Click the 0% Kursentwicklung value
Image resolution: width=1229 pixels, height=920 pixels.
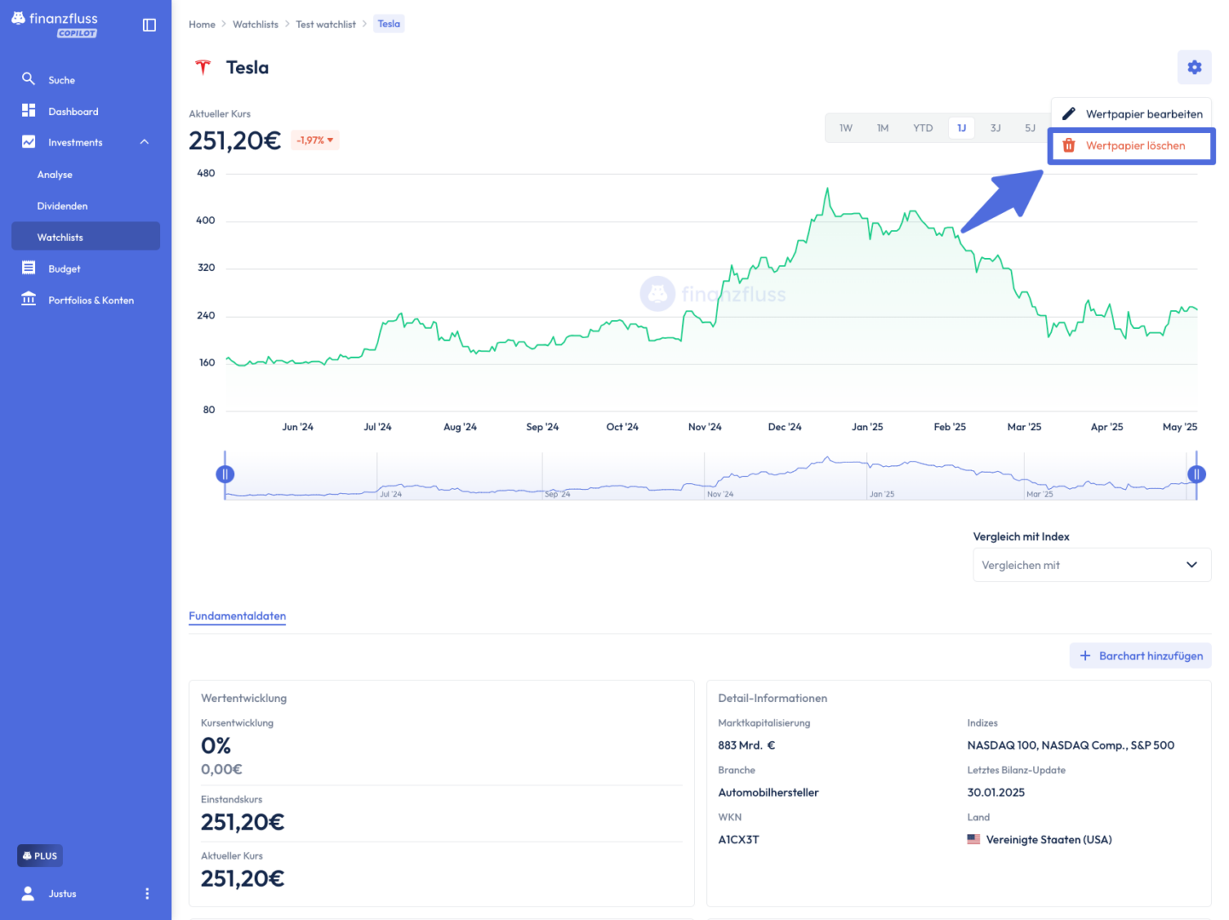215,745
